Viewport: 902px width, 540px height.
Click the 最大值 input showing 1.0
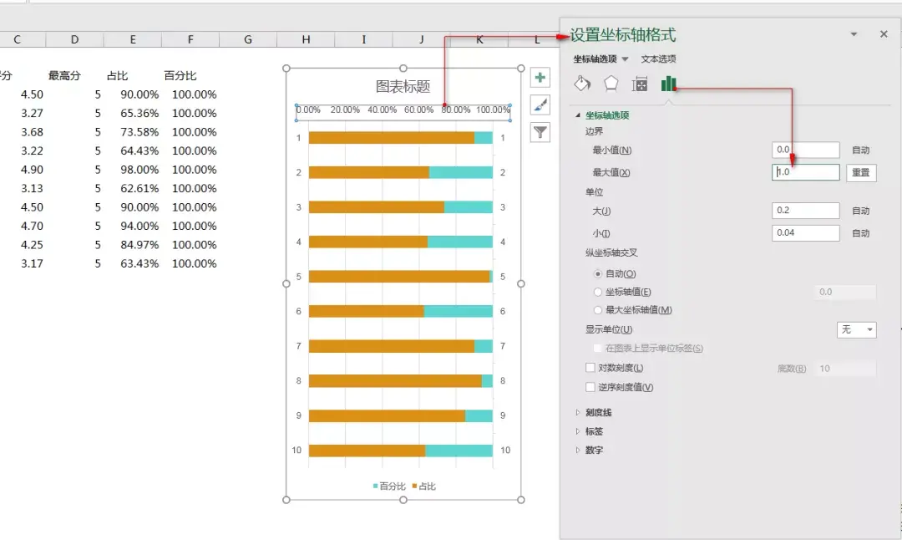(x=804, y=172)
